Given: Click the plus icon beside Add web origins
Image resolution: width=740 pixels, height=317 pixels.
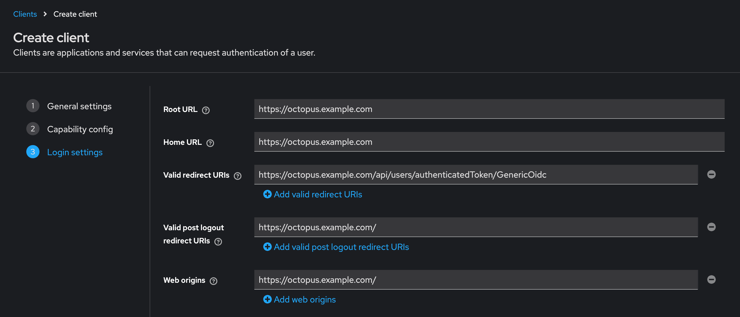Looking at the screenshot, I should [267, 299].
